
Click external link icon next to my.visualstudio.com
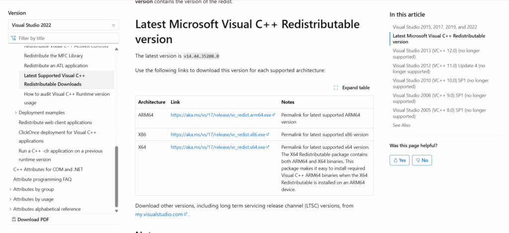pos(185,214)
